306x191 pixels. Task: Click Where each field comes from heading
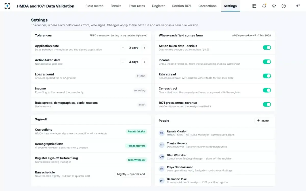(x=181, y=35)
